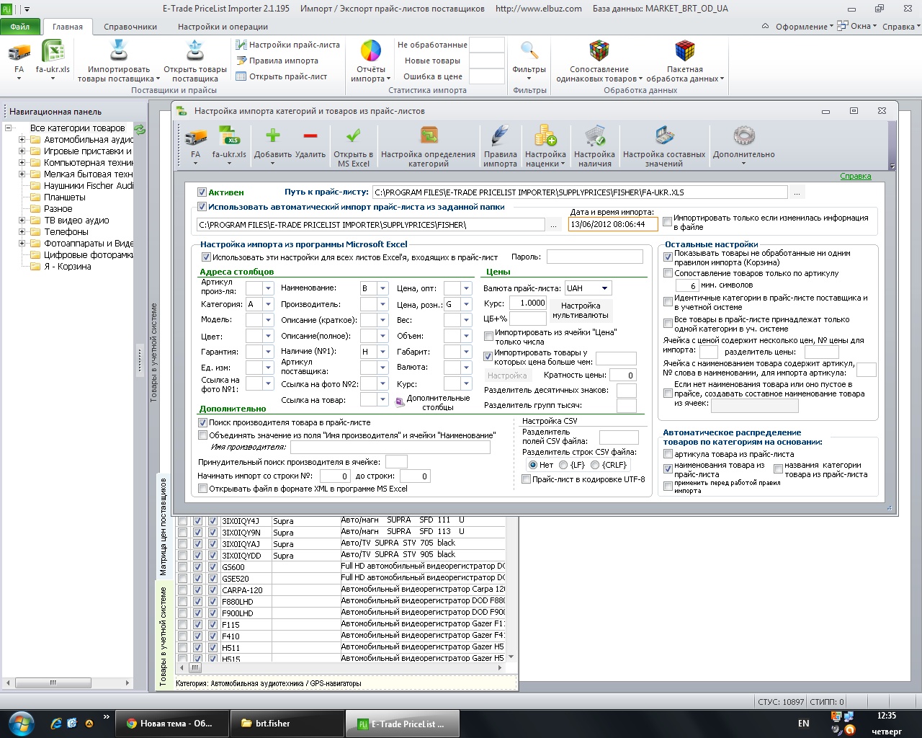The height and width of the screenshot is (738, 922).
Task: Switch to the Главная ribbon tab
Action: click(x=68, y=27)
